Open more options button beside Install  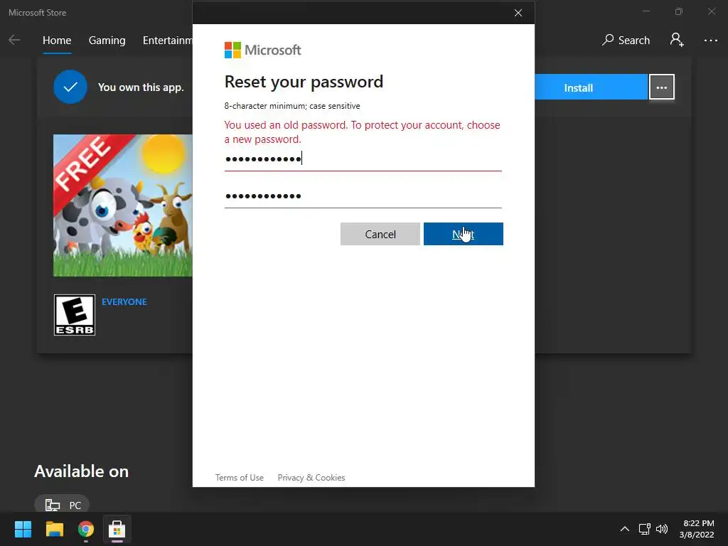pos(661,87)
